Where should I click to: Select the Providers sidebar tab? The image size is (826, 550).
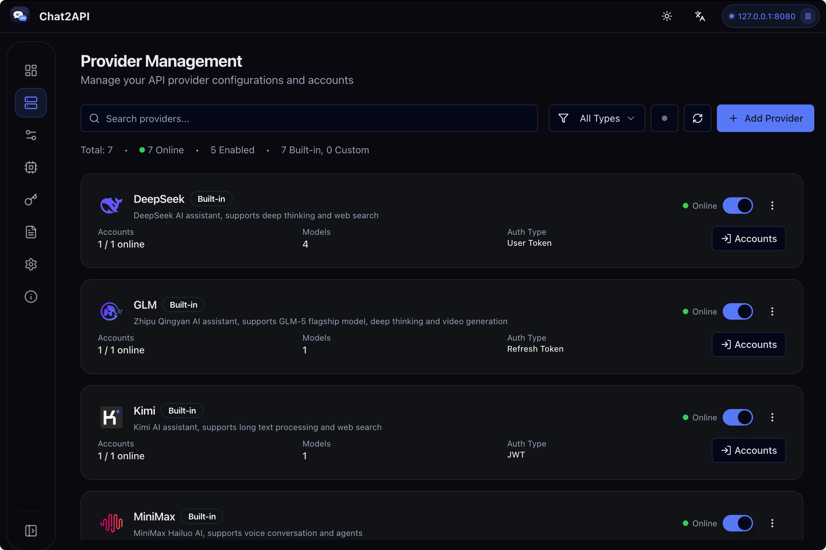click(31, 103)
